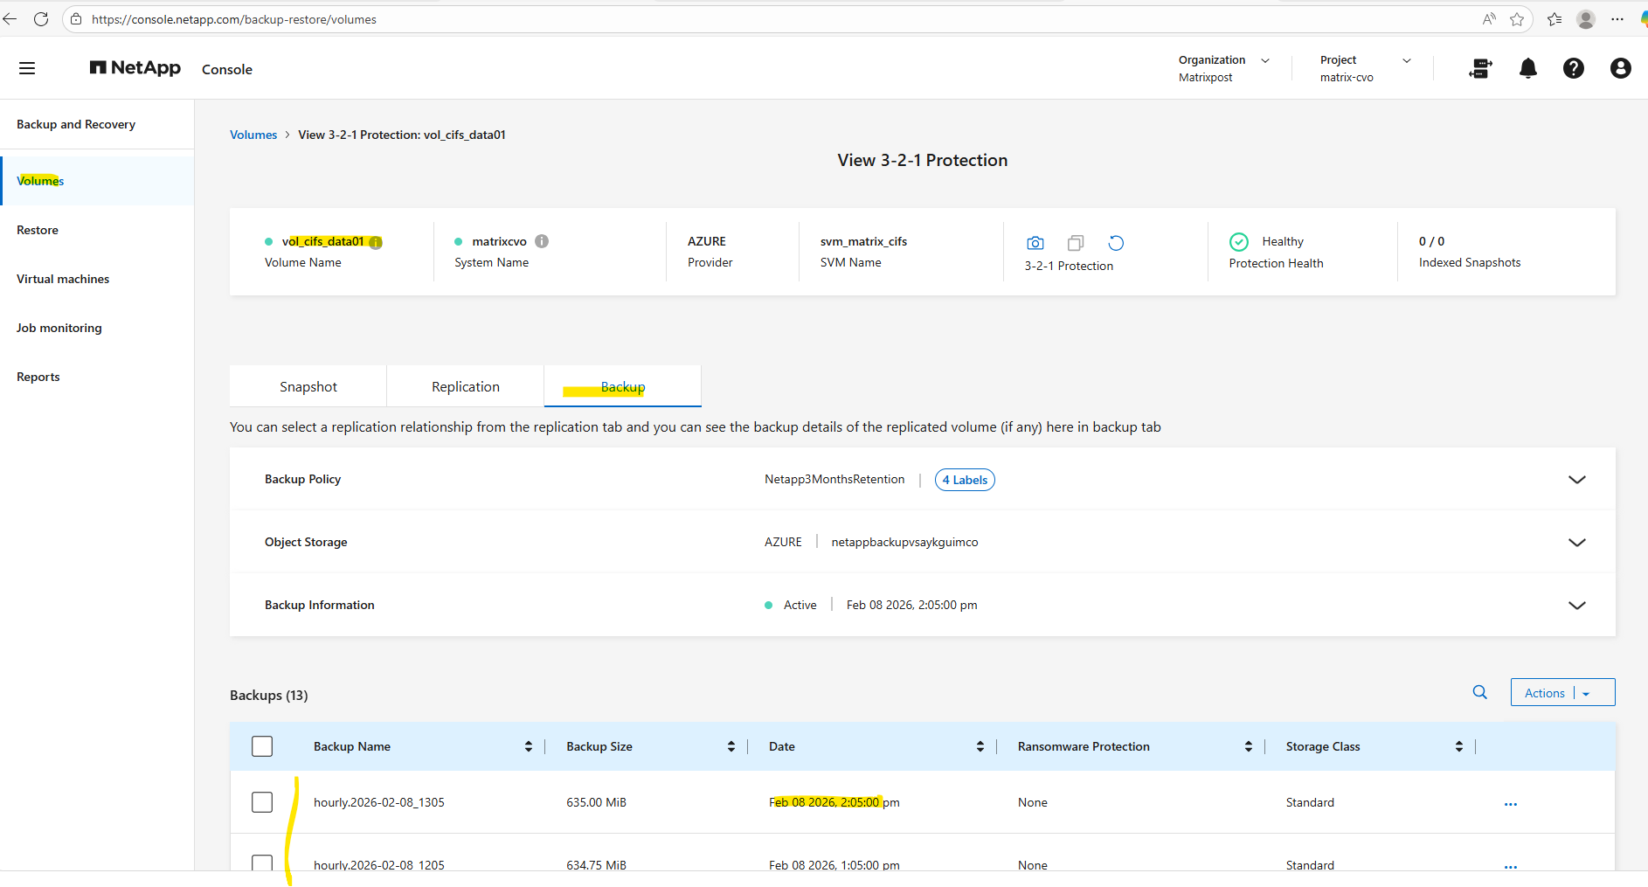Click the 4 Labels badge
This screenshot has width=1648, height=887.
[965, 480]
